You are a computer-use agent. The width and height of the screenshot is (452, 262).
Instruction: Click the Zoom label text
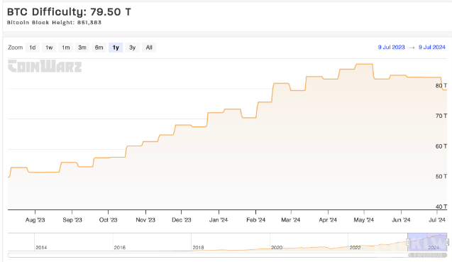click(x=16, y=48)
